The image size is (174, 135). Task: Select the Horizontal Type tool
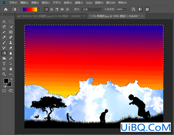pos(4,64)
